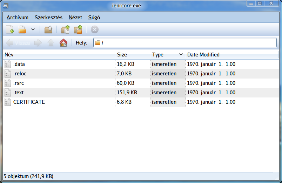Sort the list by the Size column

(132, 55)
